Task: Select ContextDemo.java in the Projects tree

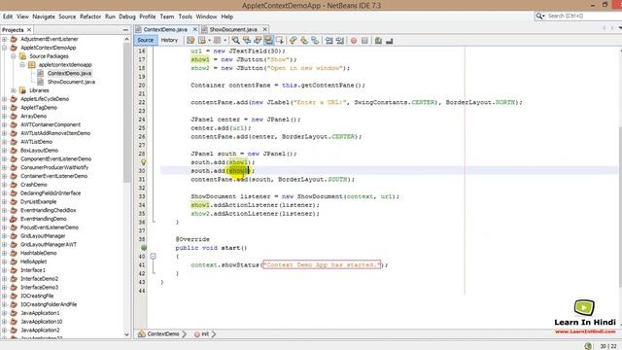Action: (69, 74)
